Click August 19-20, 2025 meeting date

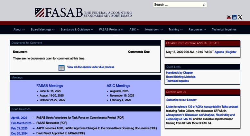(52, 95)
